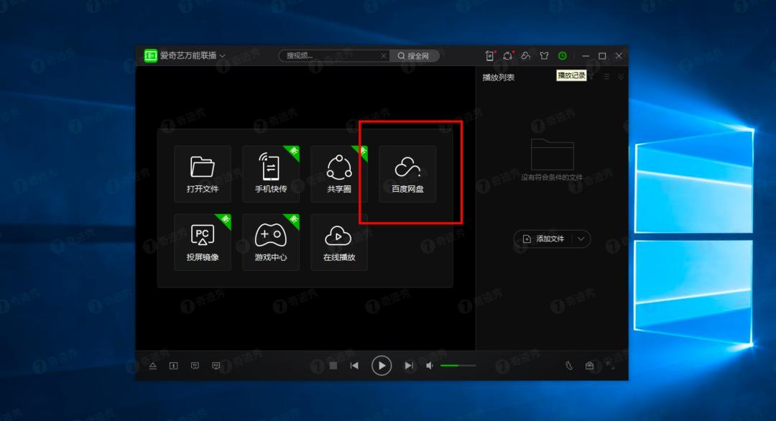Open the toolbox icon in bottom bar
The width and height of the screenshot is (776, 421).
[x=589, y=366]
